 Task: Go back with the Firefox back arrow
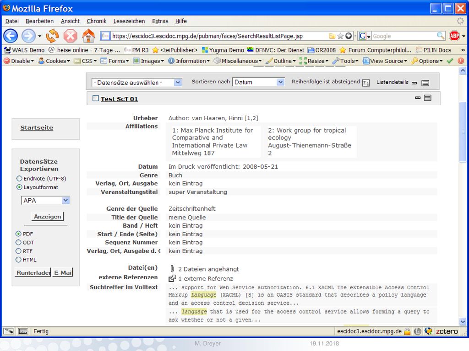point(11,36)
